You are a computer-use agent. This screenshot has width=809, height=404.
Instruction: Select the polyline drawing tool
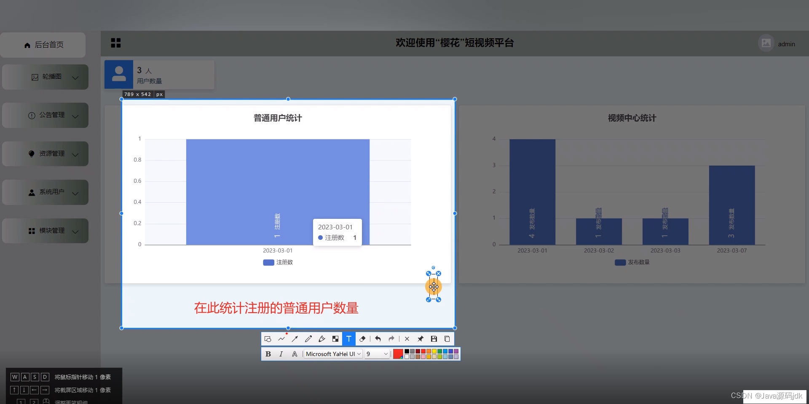coord(281,339)
